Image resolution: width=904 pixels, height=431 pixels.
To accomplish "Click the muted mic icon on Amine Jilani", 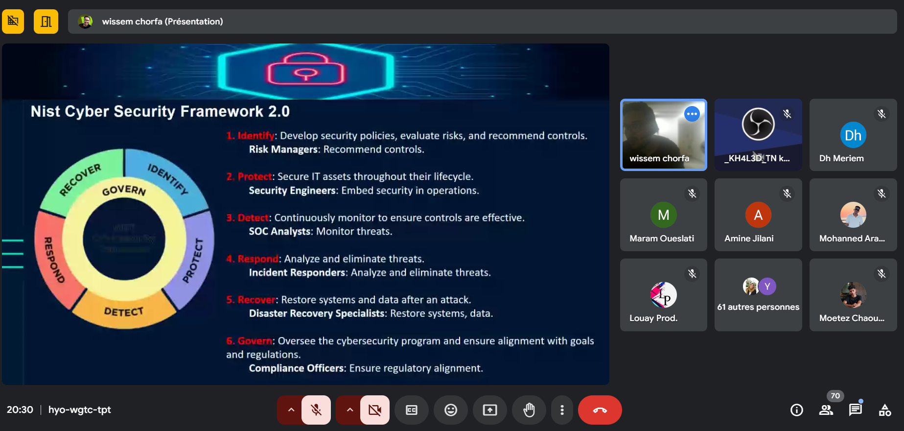I will click(x=787, y=194).
